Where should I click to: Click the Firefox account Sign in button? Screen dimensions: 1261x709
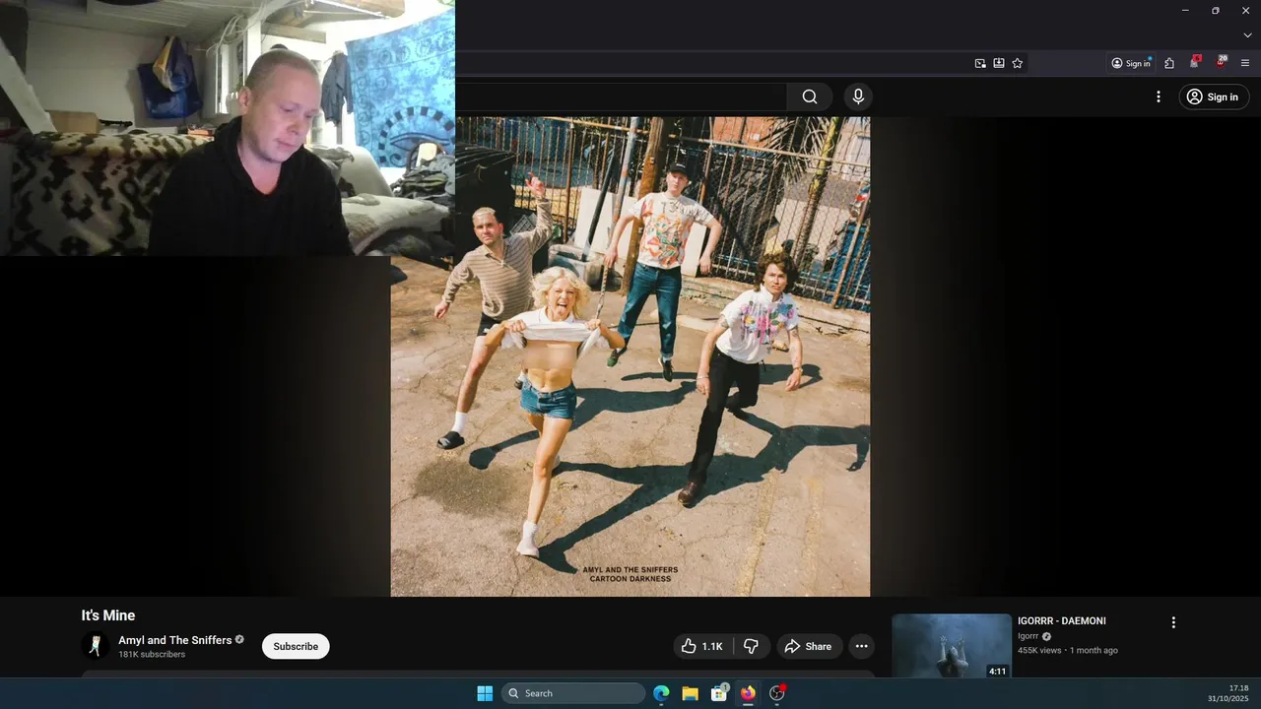click(1131, 63)
